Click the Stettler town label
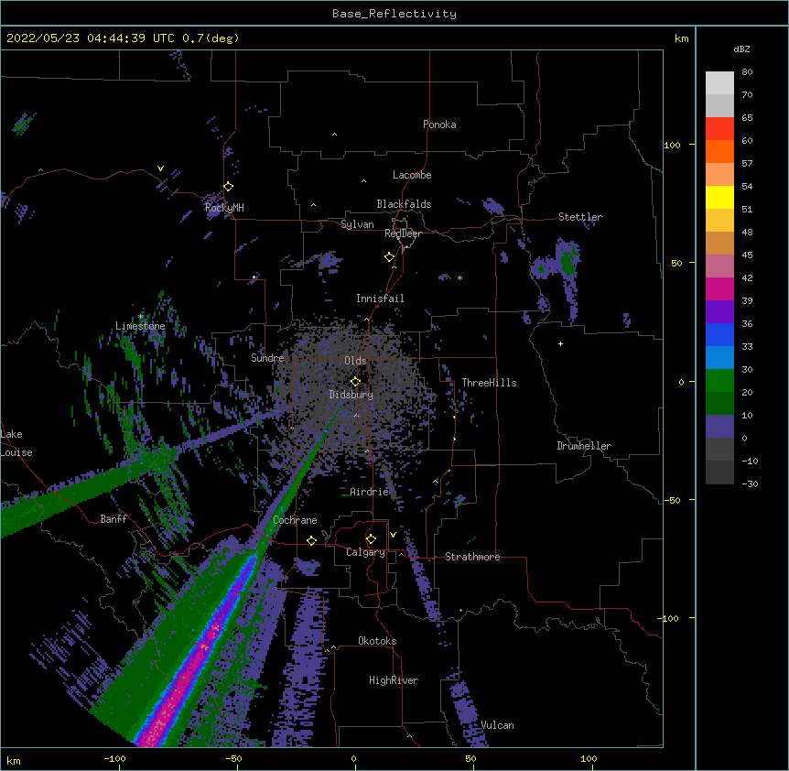 coord(580,217)
